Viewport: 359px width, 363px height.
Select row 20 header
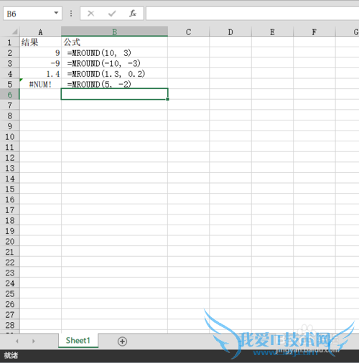(x=9, y=242)
